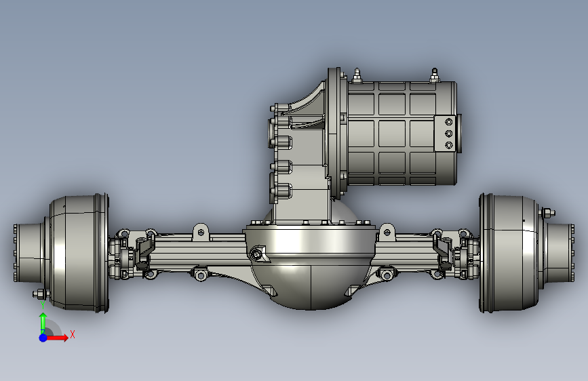Select the right brake drum
588x381 pixels.
point(510,253)
